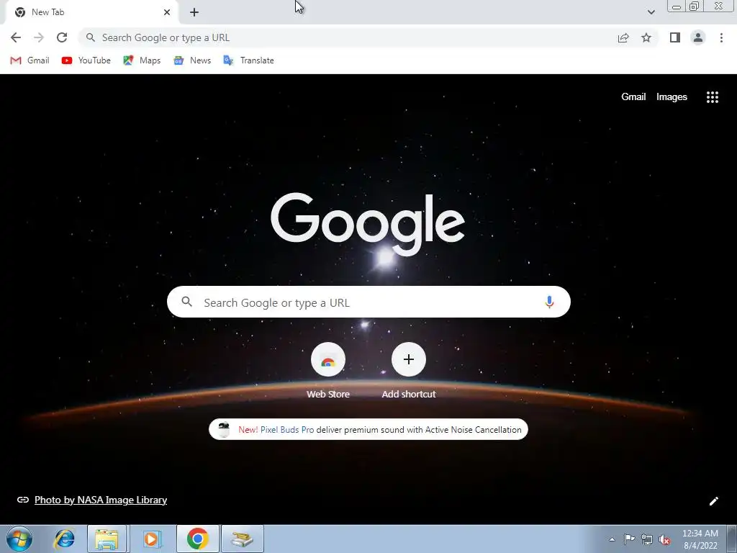Open the Google apps grid

point(712,97)
